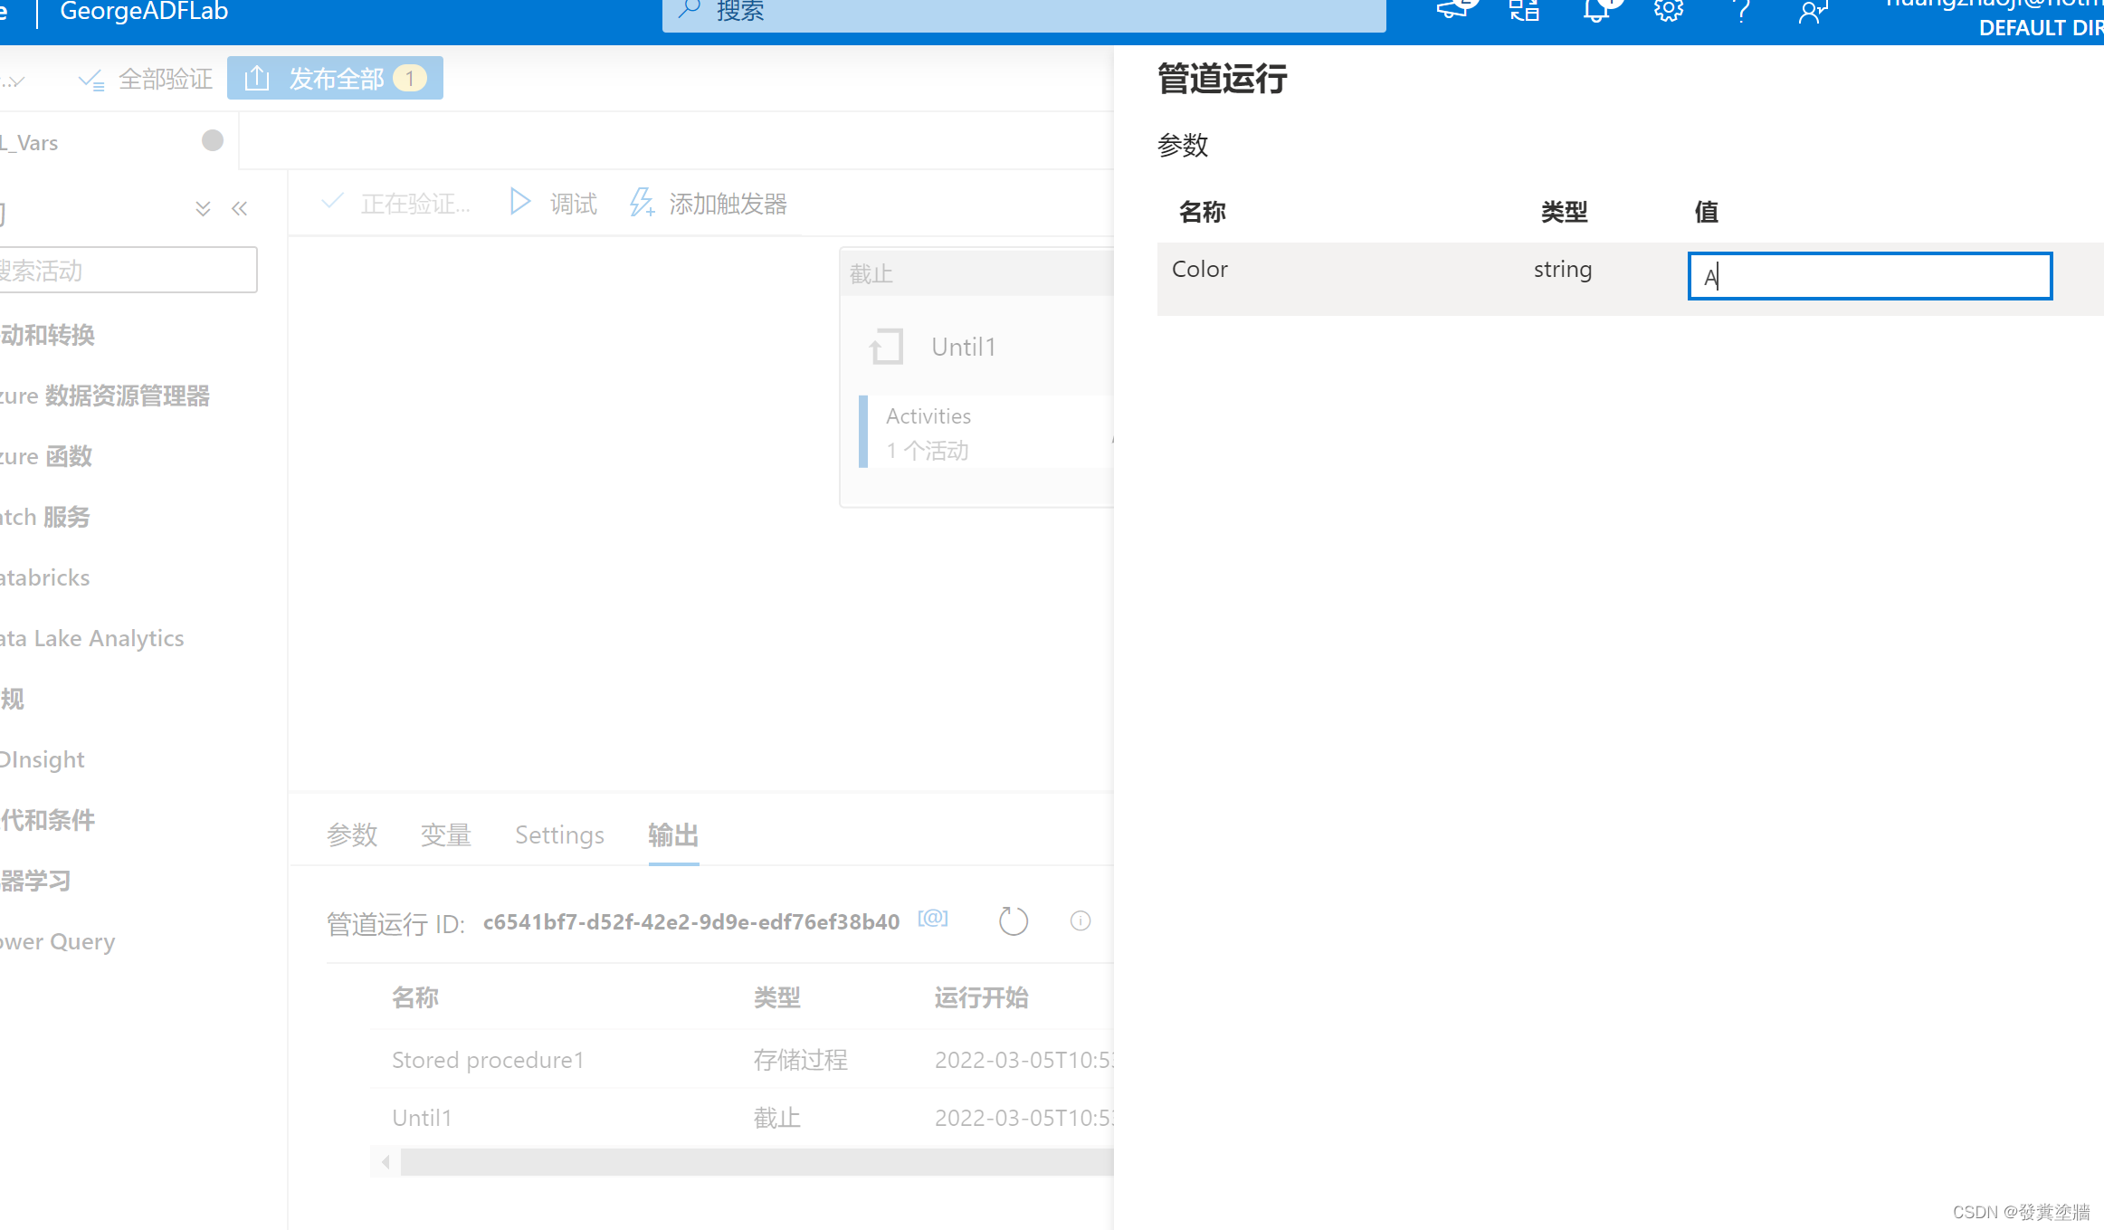This screenshot has height=1230, width=2104.
Task: Expand the 迭代和条件 activity group
Action: (x=48, y=820)
